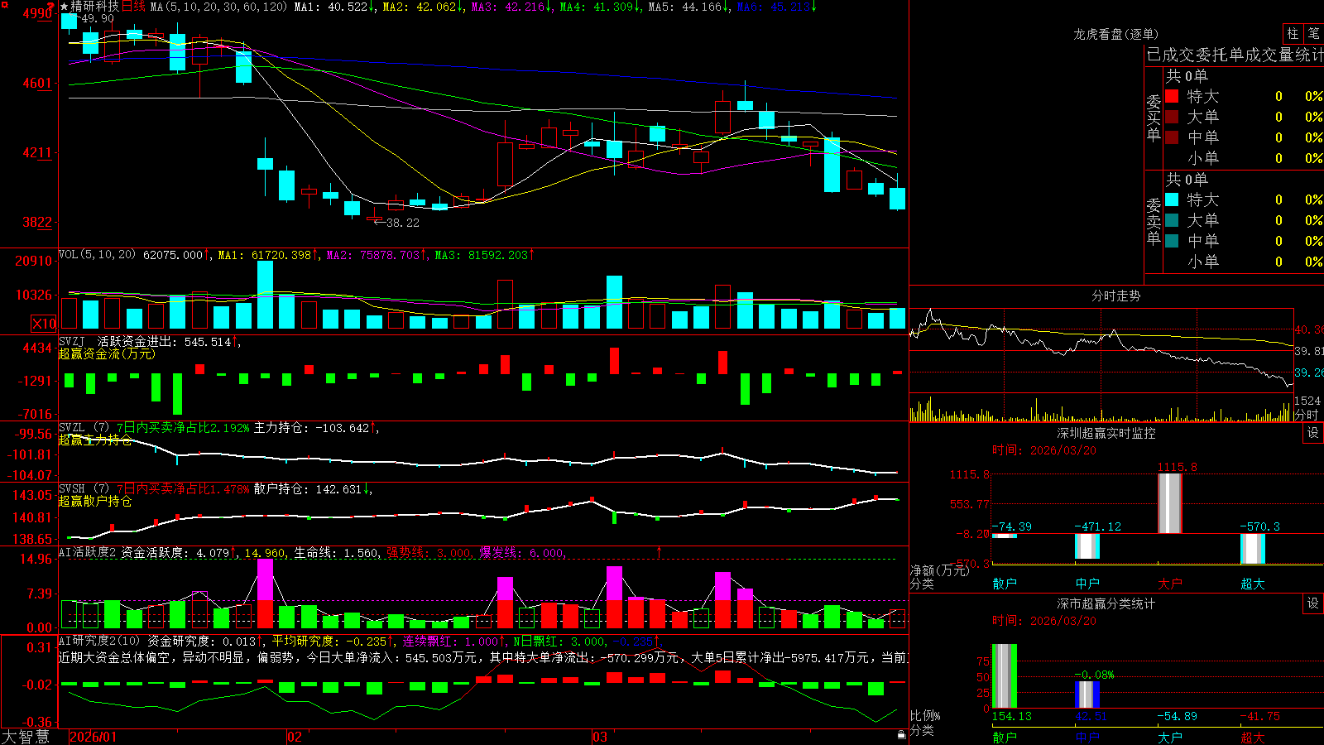Viewport: 1324px width, 745px height.
Task: Click the 深圳超赢实时监控 panel title
Action: tap(1106, 433)
